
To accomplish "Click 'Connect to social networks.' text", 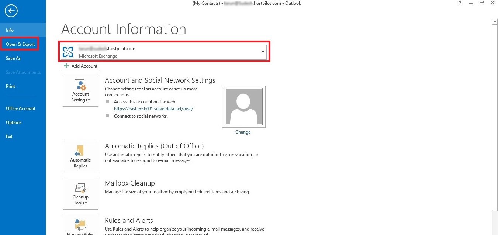I will [x=141, y=116].
